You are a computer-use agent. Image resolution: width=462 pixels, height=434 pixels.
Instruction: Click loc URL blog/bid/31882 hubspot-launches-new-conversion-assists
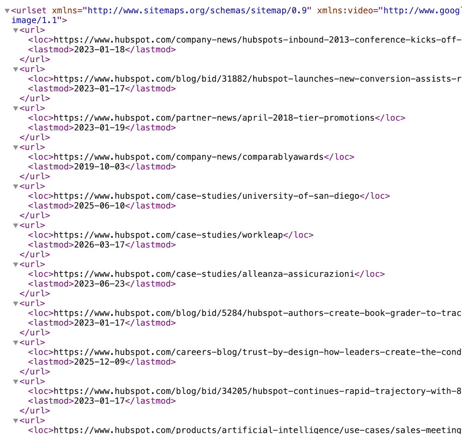tap(257, 79)
